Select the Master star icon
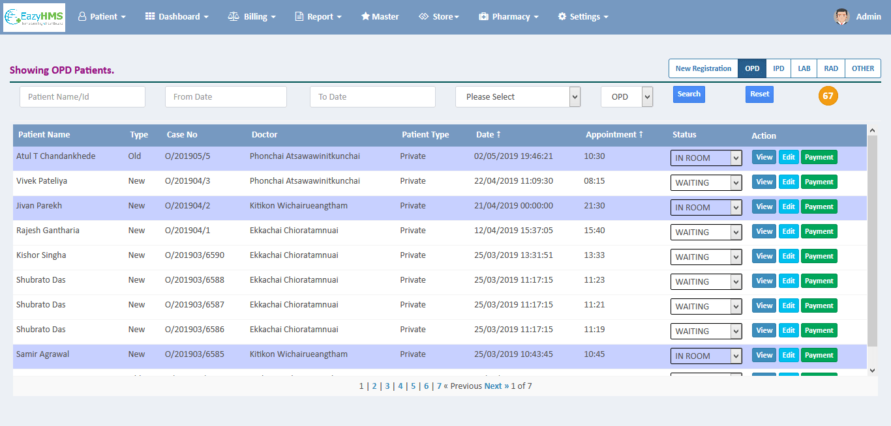The image size is (891, 426). point(367,16)
